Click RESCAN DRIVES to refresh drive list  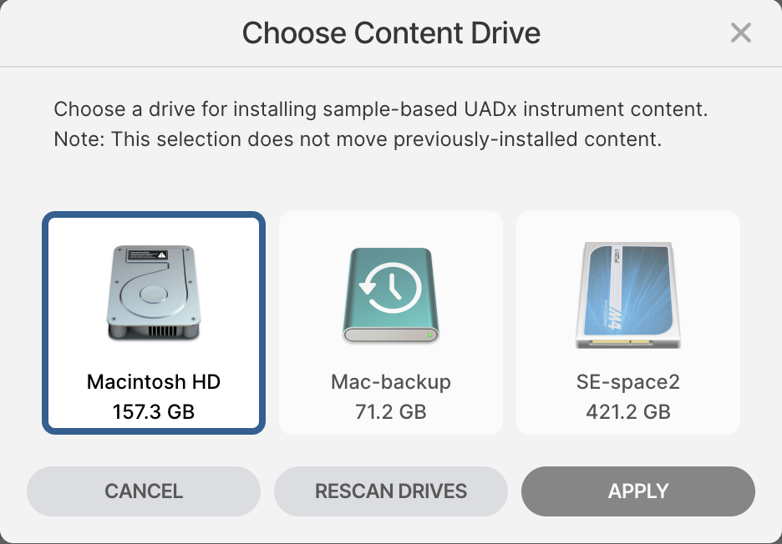390,491
